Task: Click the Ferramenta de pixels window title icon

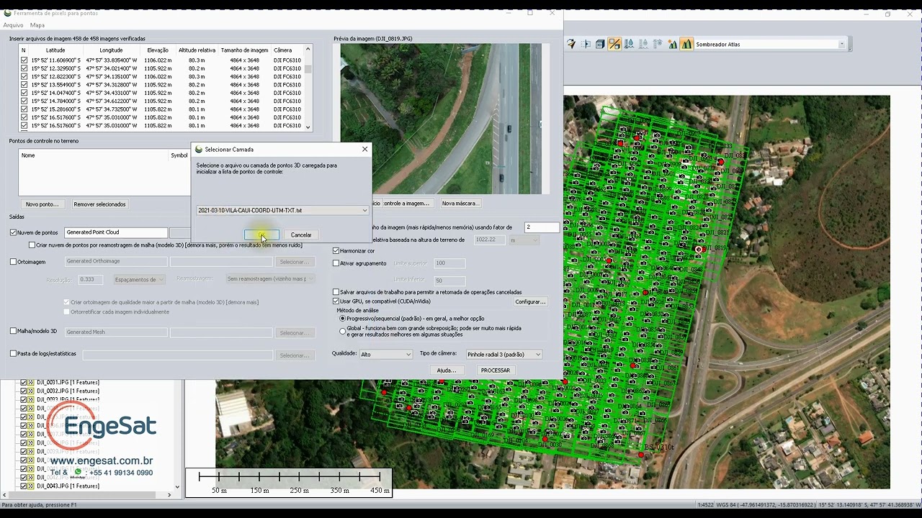Action: point(8,13)
